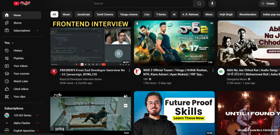Open the YRF channel name link
This screenshot has width=280, height=135.
click(145, 79)
